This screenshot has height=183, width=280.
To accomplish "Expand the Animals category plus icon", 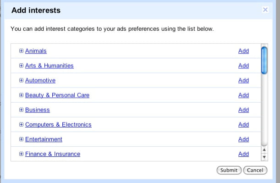I will 21,51.
